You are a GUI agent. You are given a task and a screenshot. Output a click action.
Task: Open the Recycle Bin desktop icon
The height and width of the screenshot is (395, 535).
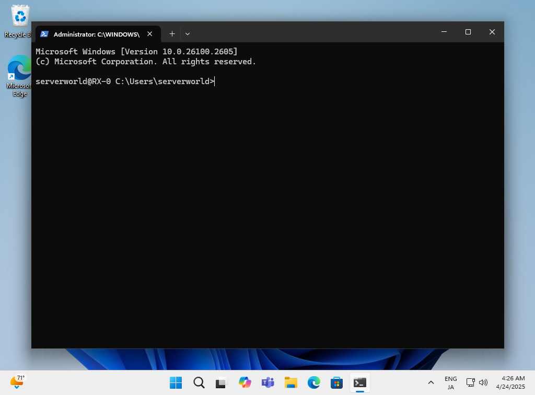pos(20,21)
